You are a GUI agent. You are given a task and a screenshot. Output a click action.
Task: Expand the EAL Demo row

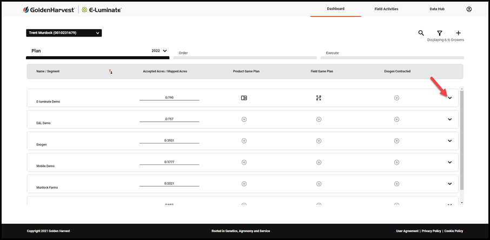(449, 119)
